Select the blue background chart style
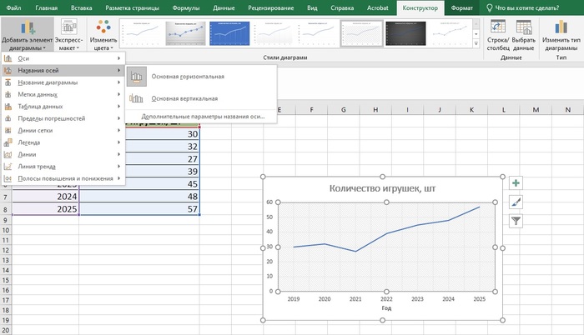 click(x=229, y=34)
